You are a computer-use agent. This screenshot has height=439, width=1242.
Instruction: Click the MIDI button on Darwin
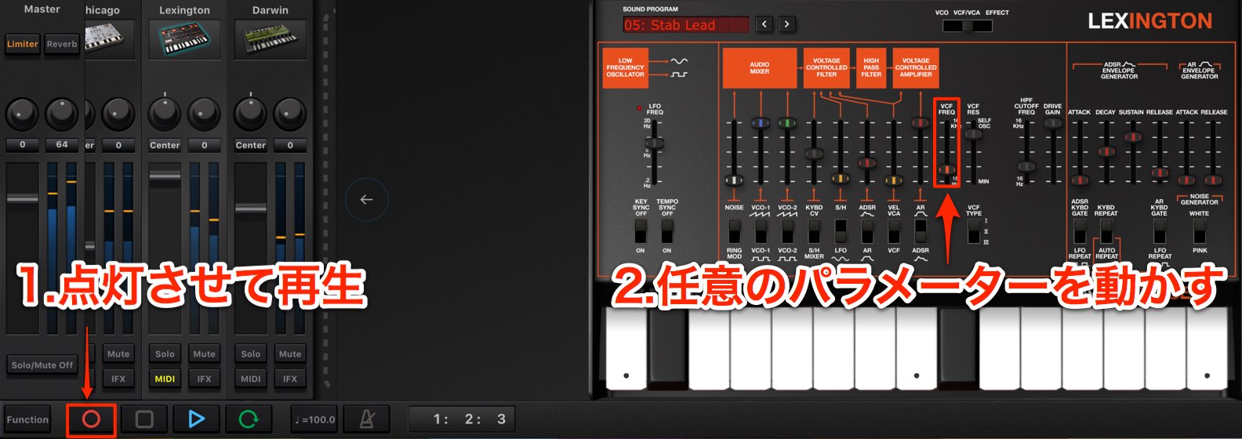(x=251, y=379)
